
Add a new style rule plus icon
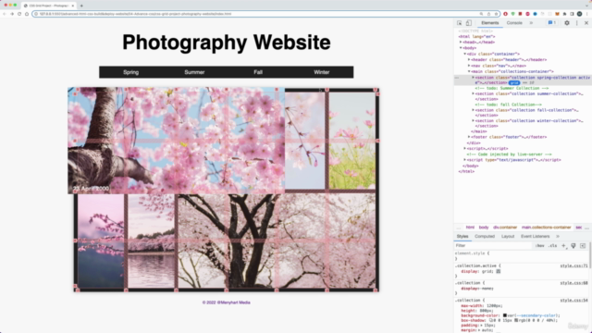[563, 245]
